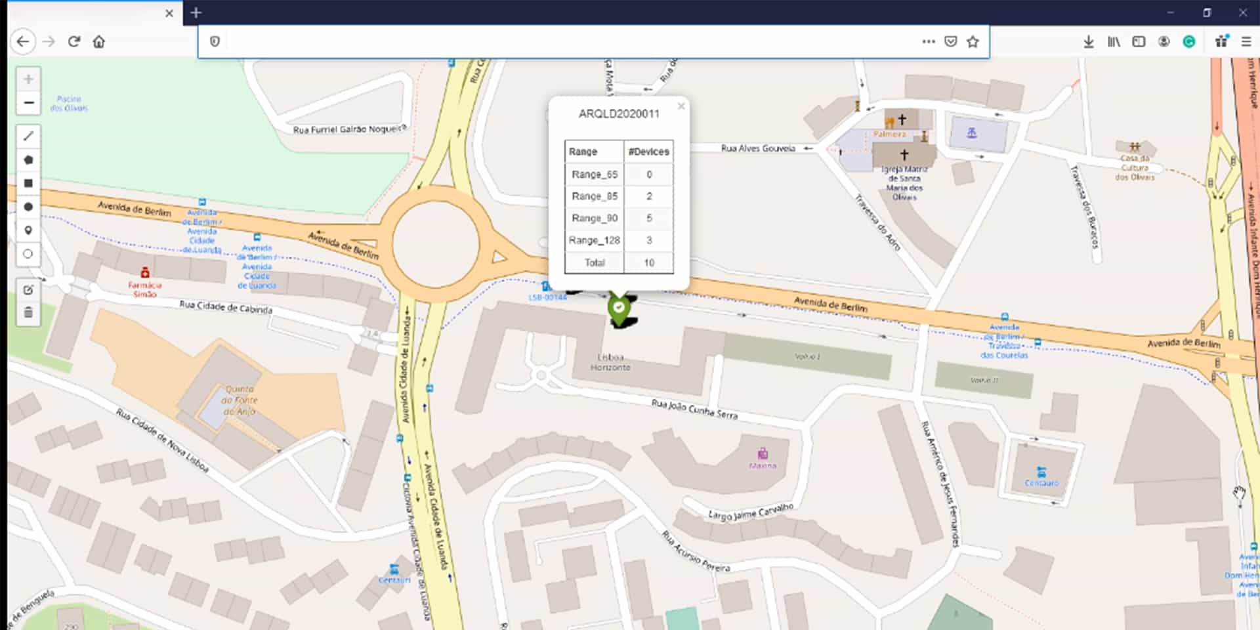Open the Firefox downloads panel

point(1088,41)
